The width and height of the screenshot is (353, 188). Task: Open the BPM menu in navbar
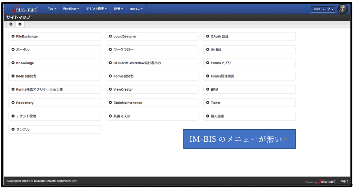pyautogui.click(x=119, y=9)
